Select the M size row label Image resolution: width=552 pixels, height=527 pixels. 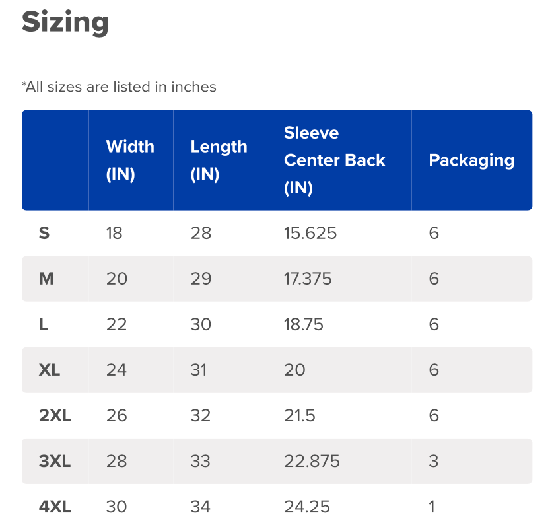(46, 279)
